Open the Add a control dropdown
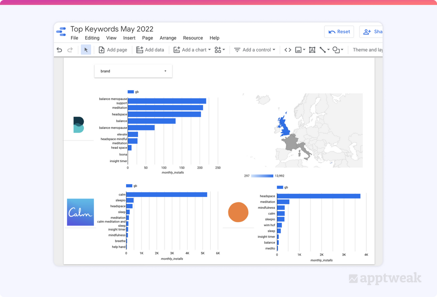 (x=255, y=50)
